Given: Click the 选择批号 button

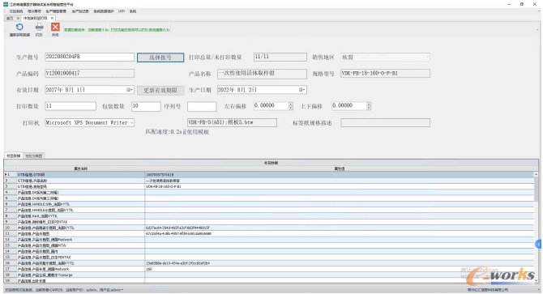Looking at the screenshot, I should [x=160, y=58].
